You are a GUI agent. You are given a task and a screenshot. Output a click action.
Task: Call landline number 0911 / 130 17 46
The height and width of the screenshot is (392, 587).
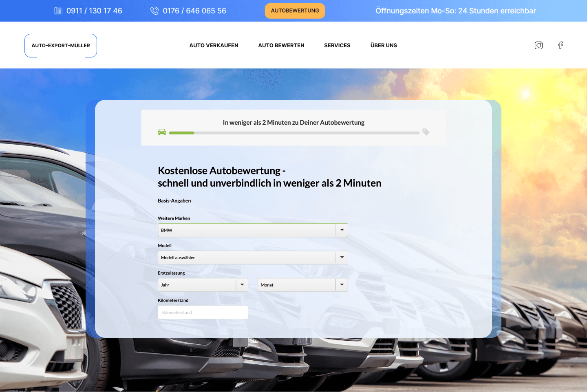(x=94, y=11)
